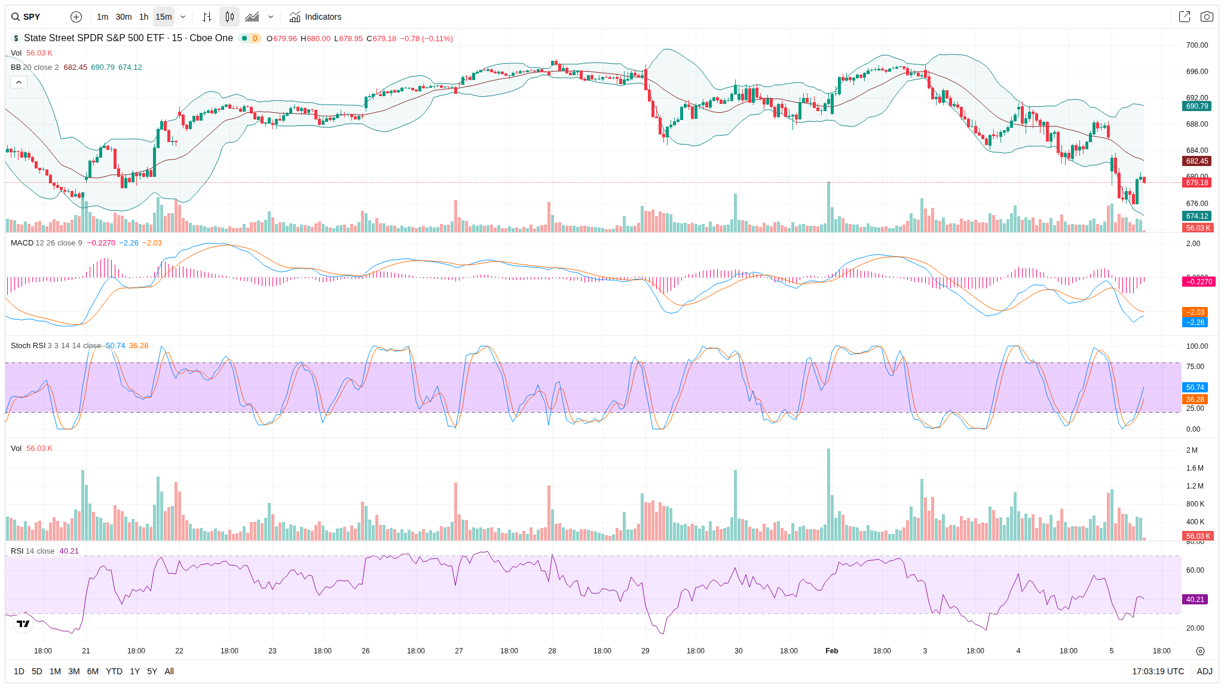Image resolution: width=1224 pixels, height=688 pixels.
Task: Click the TradingView logo badge
Action: point(23,623)
